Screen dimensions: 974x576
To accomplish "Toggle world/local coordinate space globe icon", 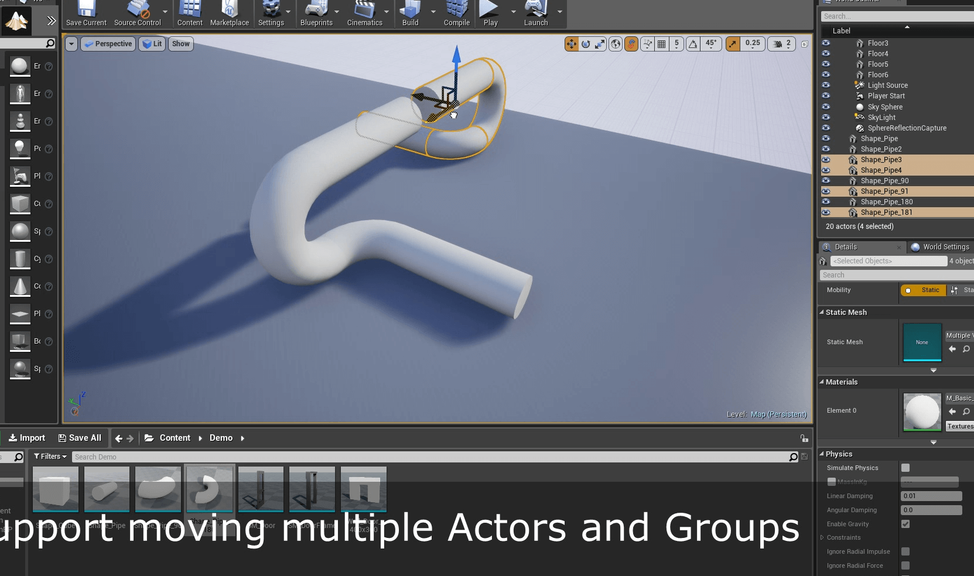I will (616, 44).
